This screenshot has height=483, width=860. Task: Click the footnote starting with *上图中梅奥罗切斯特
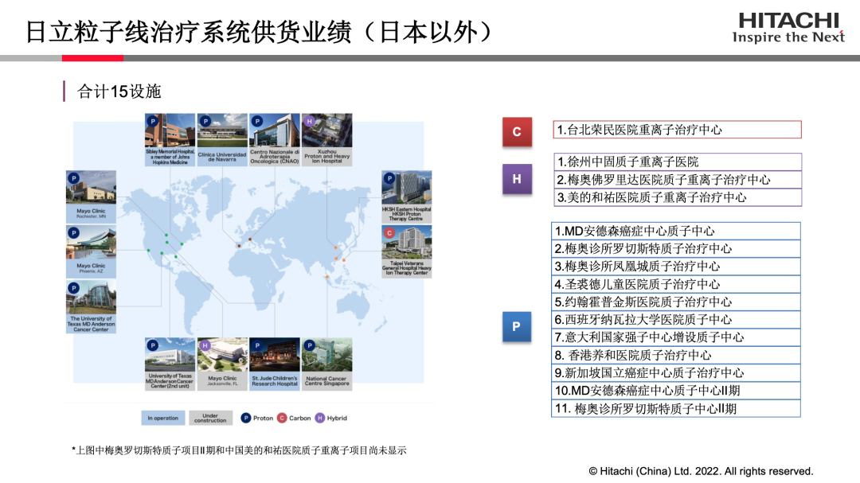point(239,450)
